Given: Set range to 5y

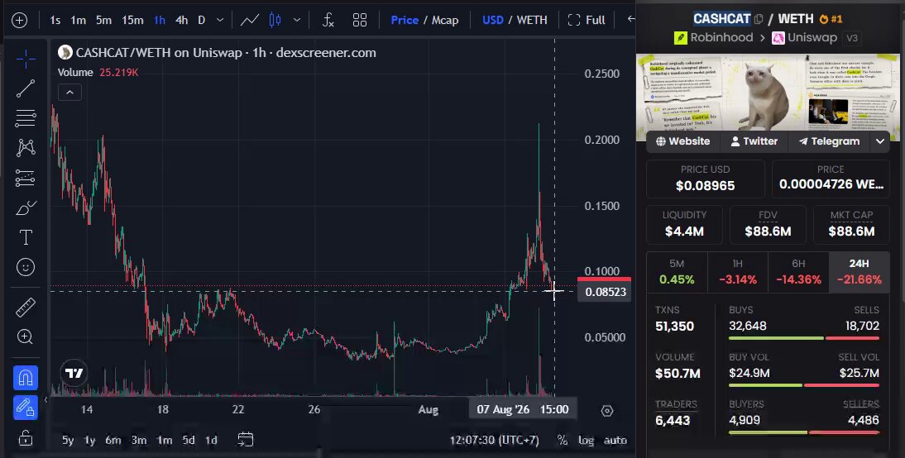Looking at the screenshot, I should pyautogui.click(x=68, y=440).
